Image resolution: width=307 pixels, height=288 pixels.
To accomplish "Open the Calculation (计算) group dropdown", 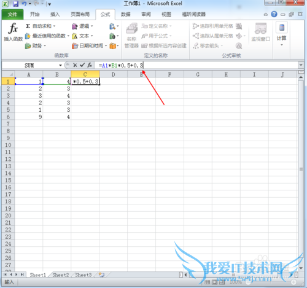I will tap(282, 34).
